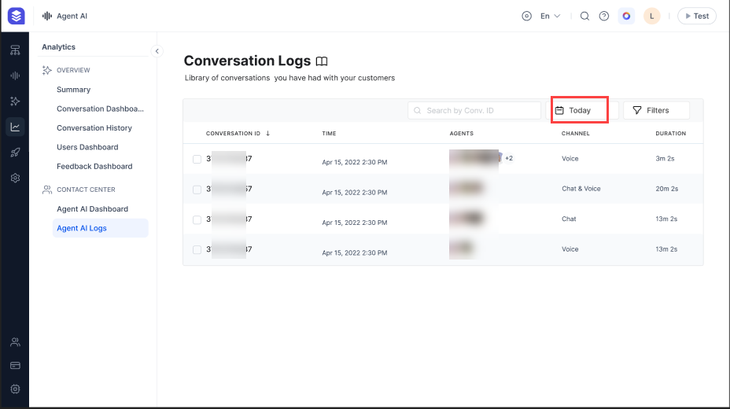730x409 pixels.
Task: Open the rocket deploy icon in left rail
Action: click(x=15, y=153)
